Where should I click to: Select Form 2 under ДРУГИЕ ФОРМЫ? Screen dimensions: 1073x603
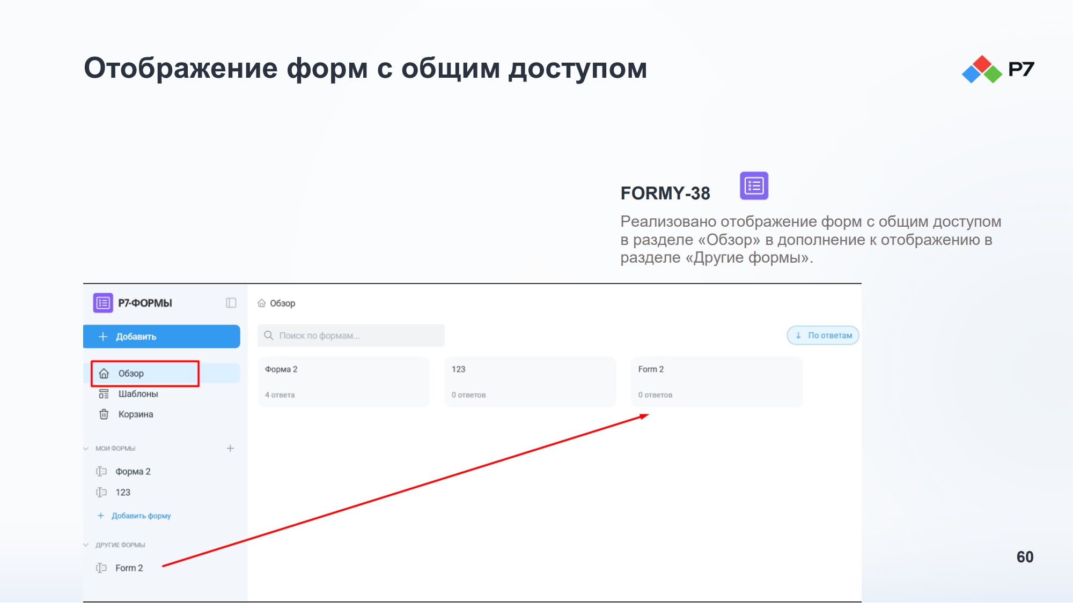click(x=129, y=568)
